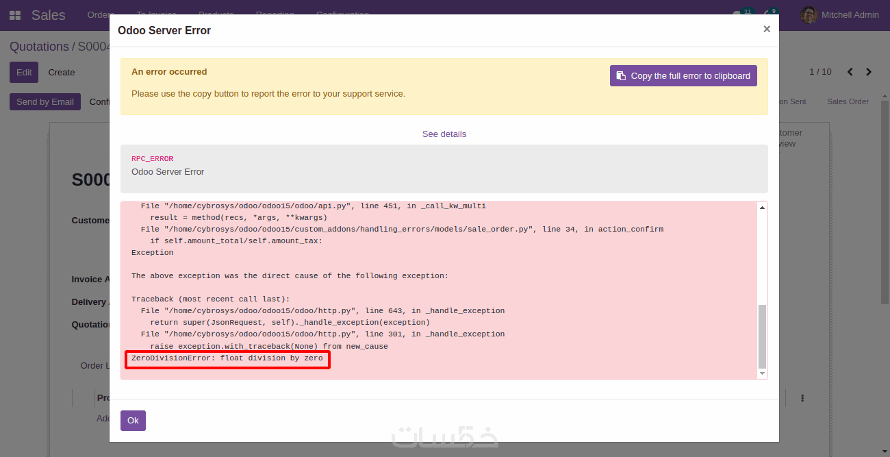Viewport: 890px width, 457px height.
Task: Go to next record arrow
Action: [x=869, y=72]
